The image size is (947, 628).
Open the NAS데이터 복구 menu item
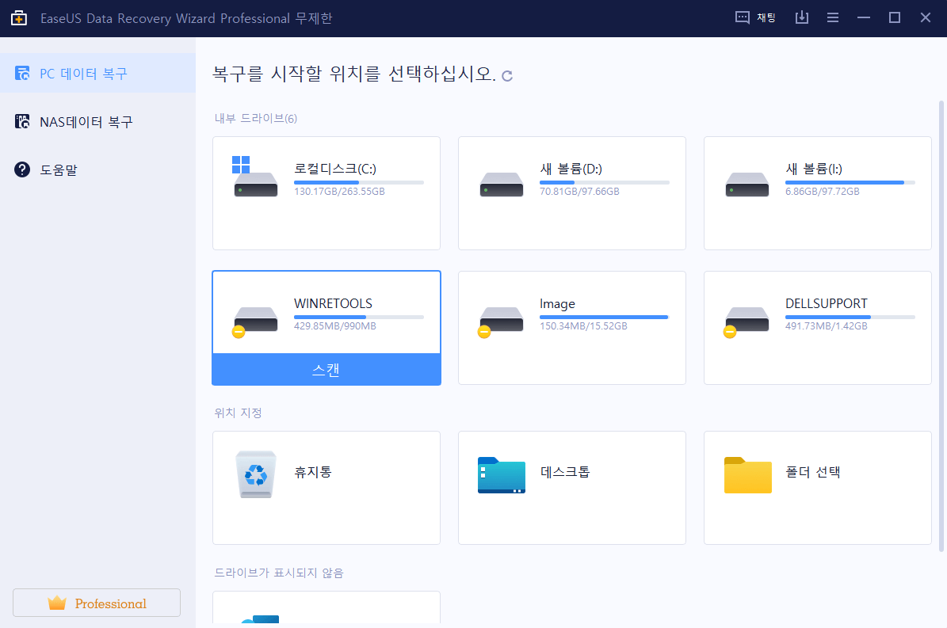pos(97,121)
